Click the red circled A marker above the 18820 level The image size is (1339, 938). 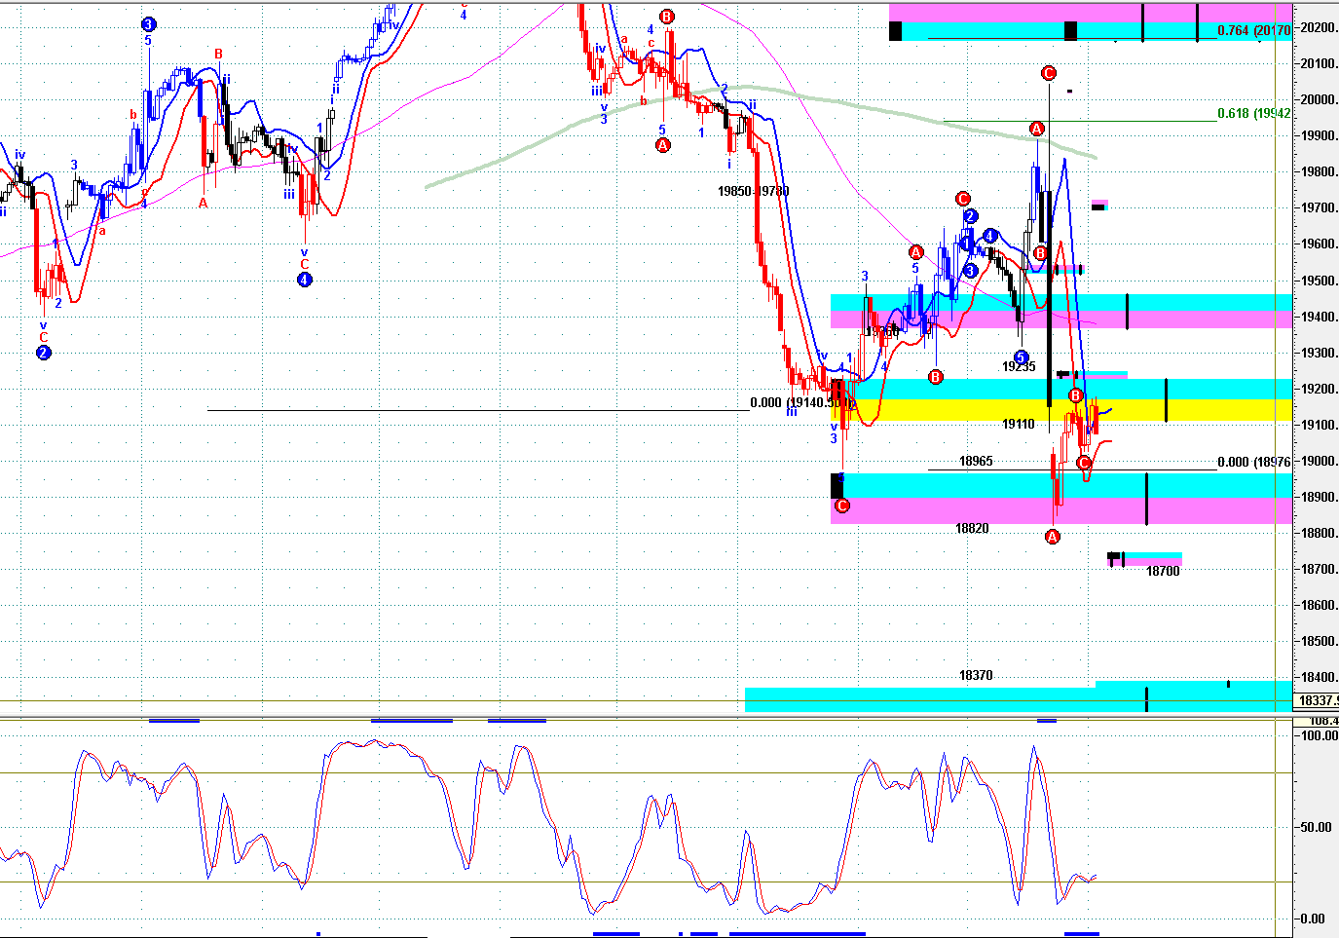tap(1053, 536)
